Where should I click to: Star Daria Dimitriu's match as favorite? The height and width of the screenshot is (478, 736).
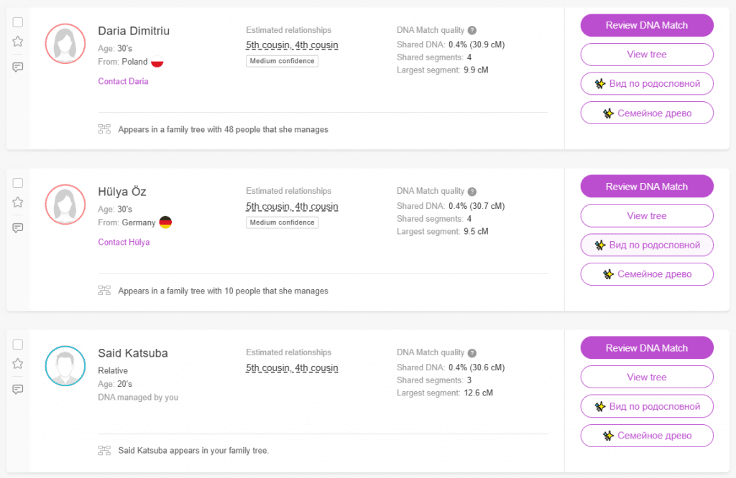[18, 42]
